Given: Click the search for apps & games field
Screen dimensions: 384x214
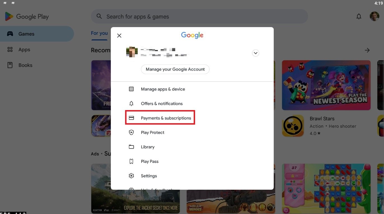Looking at the screenshot, I should click(x=199, y=17).
